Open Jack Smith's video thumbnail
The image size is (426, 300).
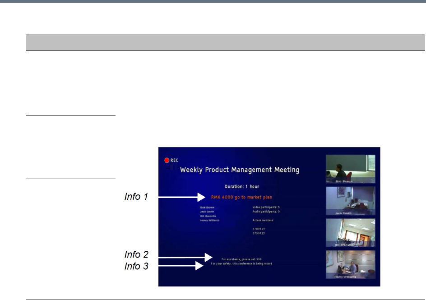[351, 201]
